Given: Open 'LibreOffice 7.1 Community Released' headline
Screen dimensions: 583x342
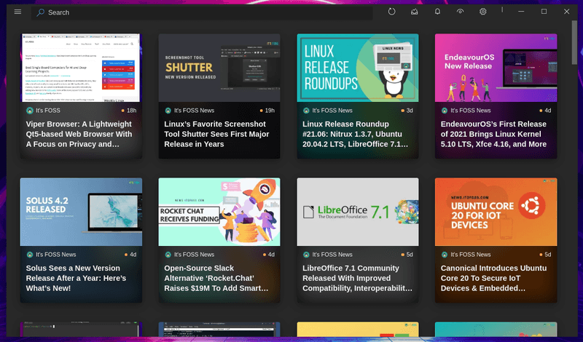Looking at the screenshot, I should pos(357,278).
